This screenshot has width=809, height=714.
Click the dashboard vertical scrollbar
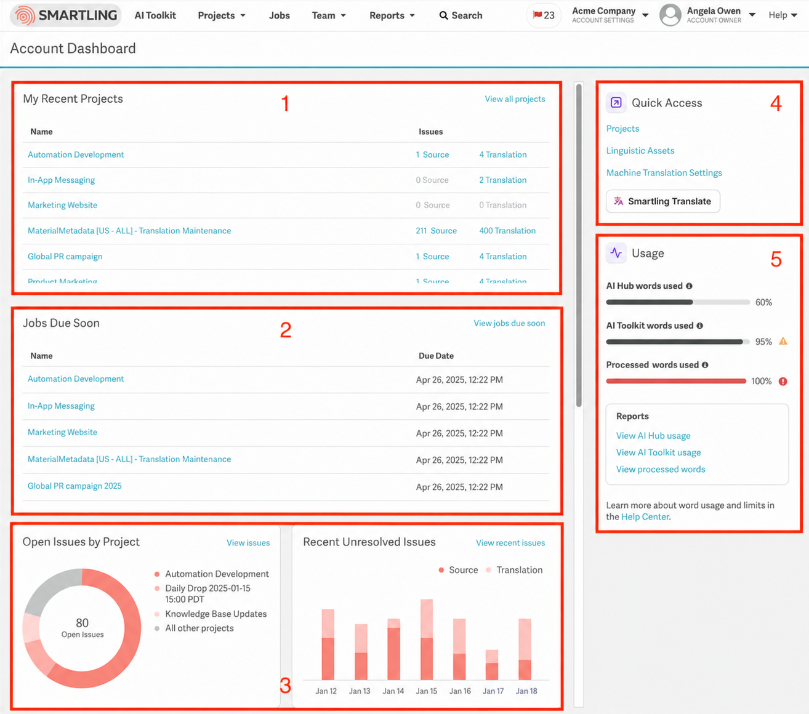579,245
